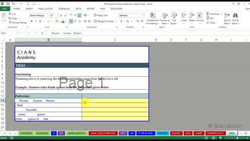
Task: Click the Save icon in quick access toolbar
Action: tap(8, 4)
